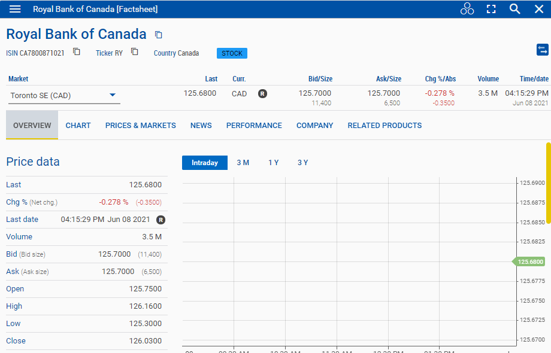The width and height of the screenshot is (551, 353).
Task: Click the Royal Bank of Canada [Factsheet] title
Action: (x=95, y=9)
